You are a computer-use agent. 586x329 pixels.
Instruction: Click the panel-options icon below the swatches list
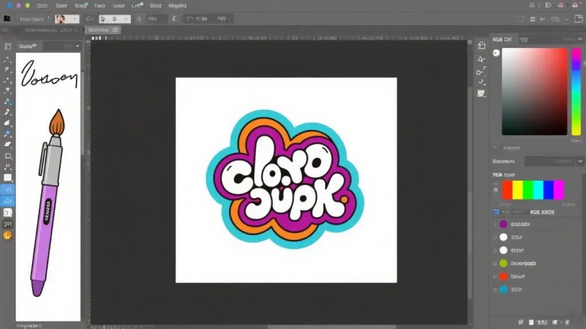[521, 323]
